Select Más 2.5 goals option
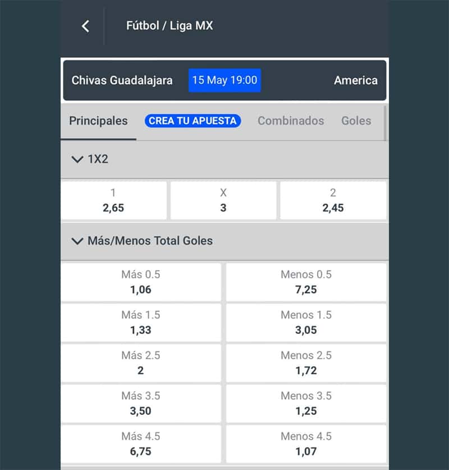Viewport: 449px width, 470px height. 140,363
